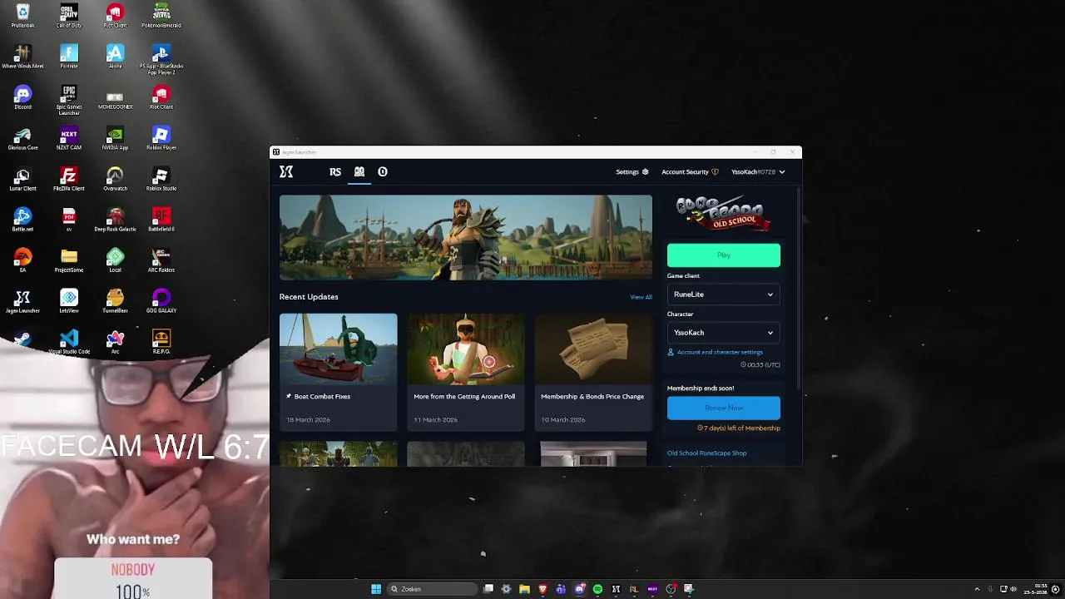
Task: Select the FileZilla Client desktop icon
Action: coord(69,179)
